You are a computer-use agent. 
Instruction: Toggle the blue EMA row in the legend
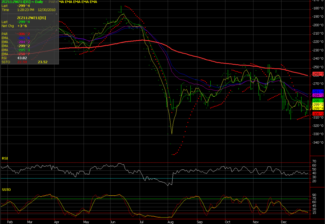tap(4, 38)
